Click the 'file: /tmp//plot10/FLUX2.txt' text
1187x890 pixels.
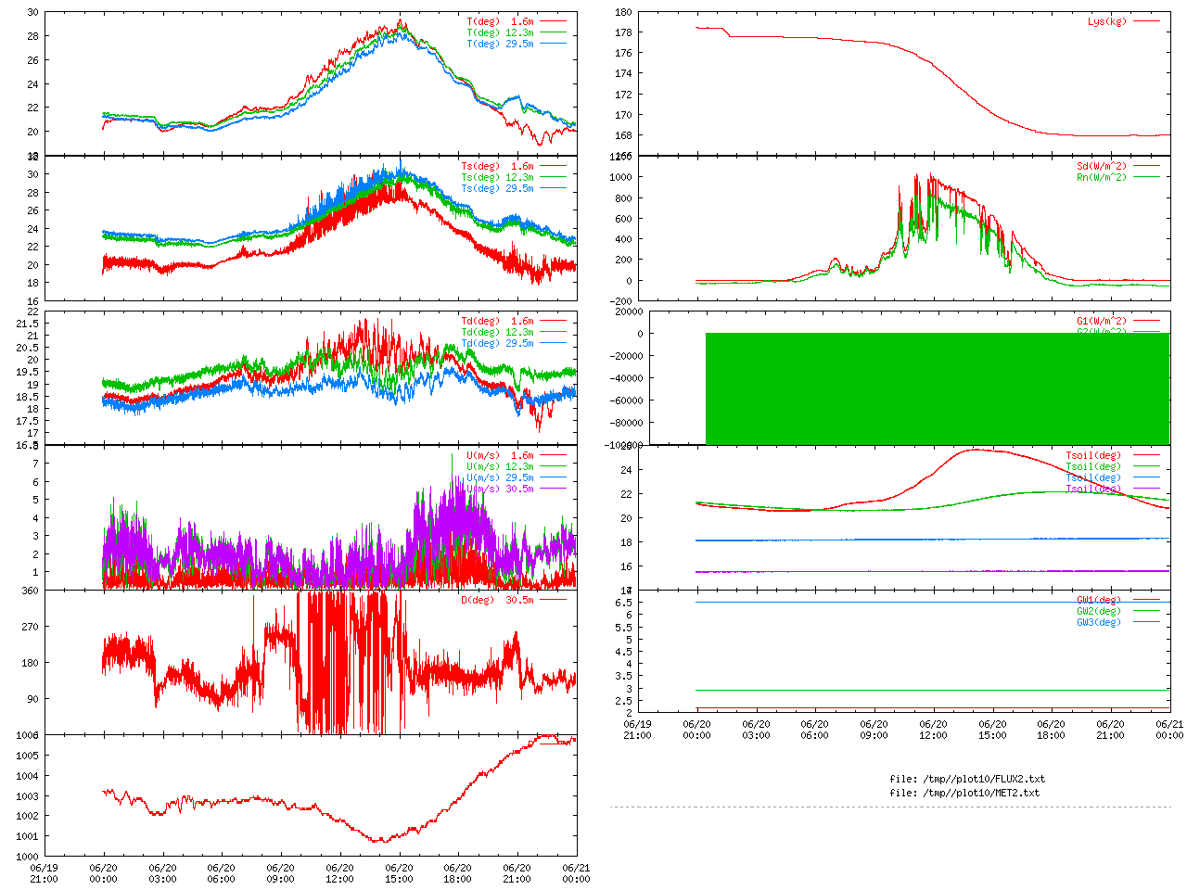pos(967,779)
